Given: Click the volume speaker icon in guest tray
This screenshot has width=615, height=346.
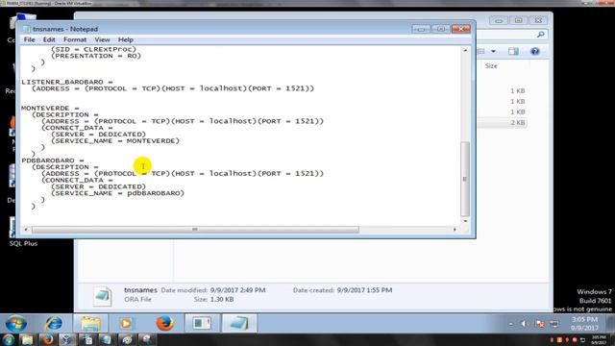Looking at the screenshot, I should tap(524, 324).
